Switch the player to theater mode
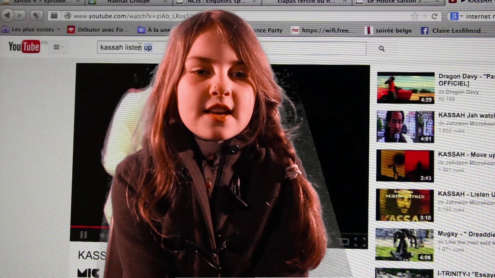The width and height of the screenshot is (495, 278). (x=344, y=242)
